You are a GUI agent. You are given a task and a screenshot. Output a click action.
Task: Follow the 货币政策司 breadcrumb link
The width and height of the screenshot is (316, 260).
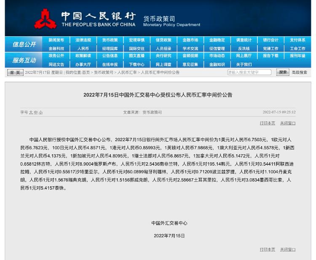104,72
